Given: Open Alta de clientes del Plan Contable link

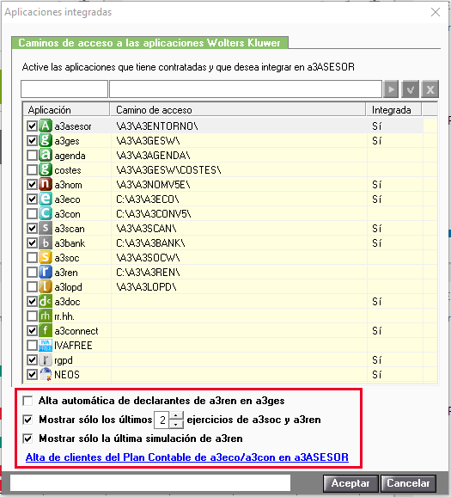Looking at the screenshot, I should tap(187, 457).
